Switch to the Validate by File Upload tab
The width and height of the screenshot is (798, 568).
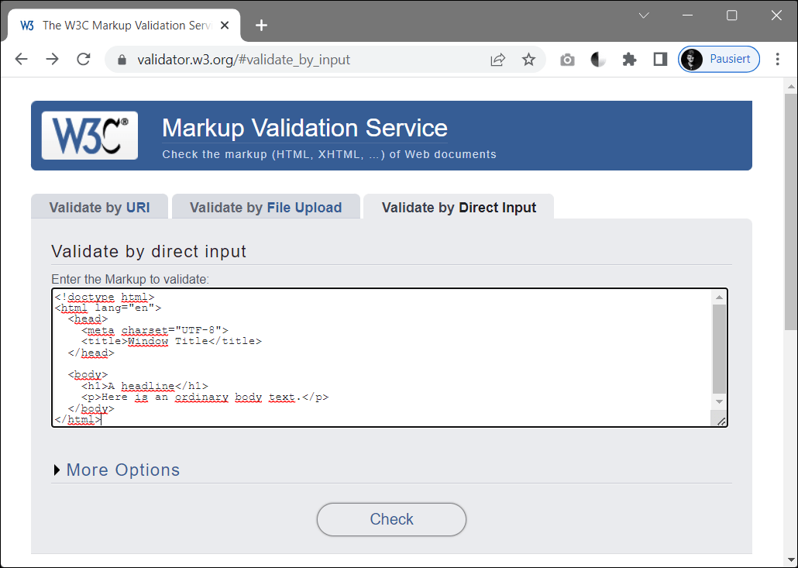266,207
